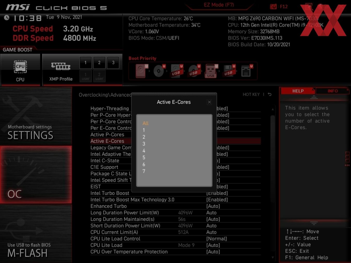This screenshot has width=351, height=263.
Task: Open the Motherboard SETTINGS section
Action: pyautogui.click(x=36, y=116)
